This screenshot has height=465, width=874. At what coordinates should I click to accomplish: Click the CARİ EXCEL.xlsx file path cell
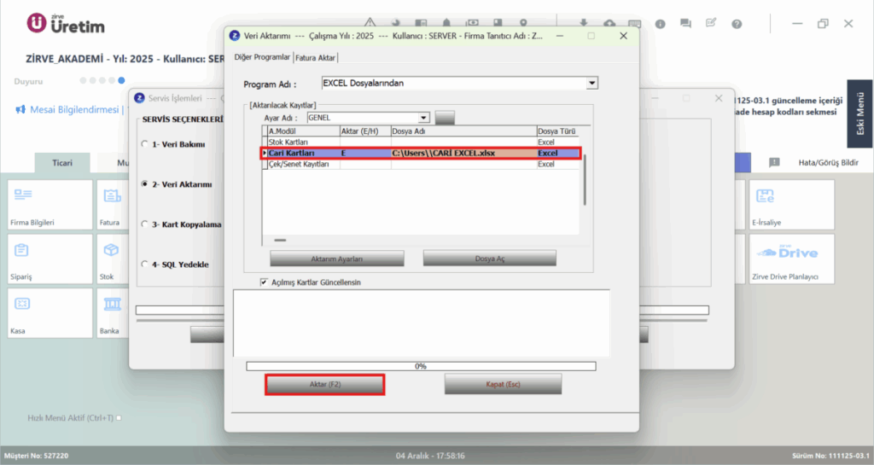pos(463,153)
